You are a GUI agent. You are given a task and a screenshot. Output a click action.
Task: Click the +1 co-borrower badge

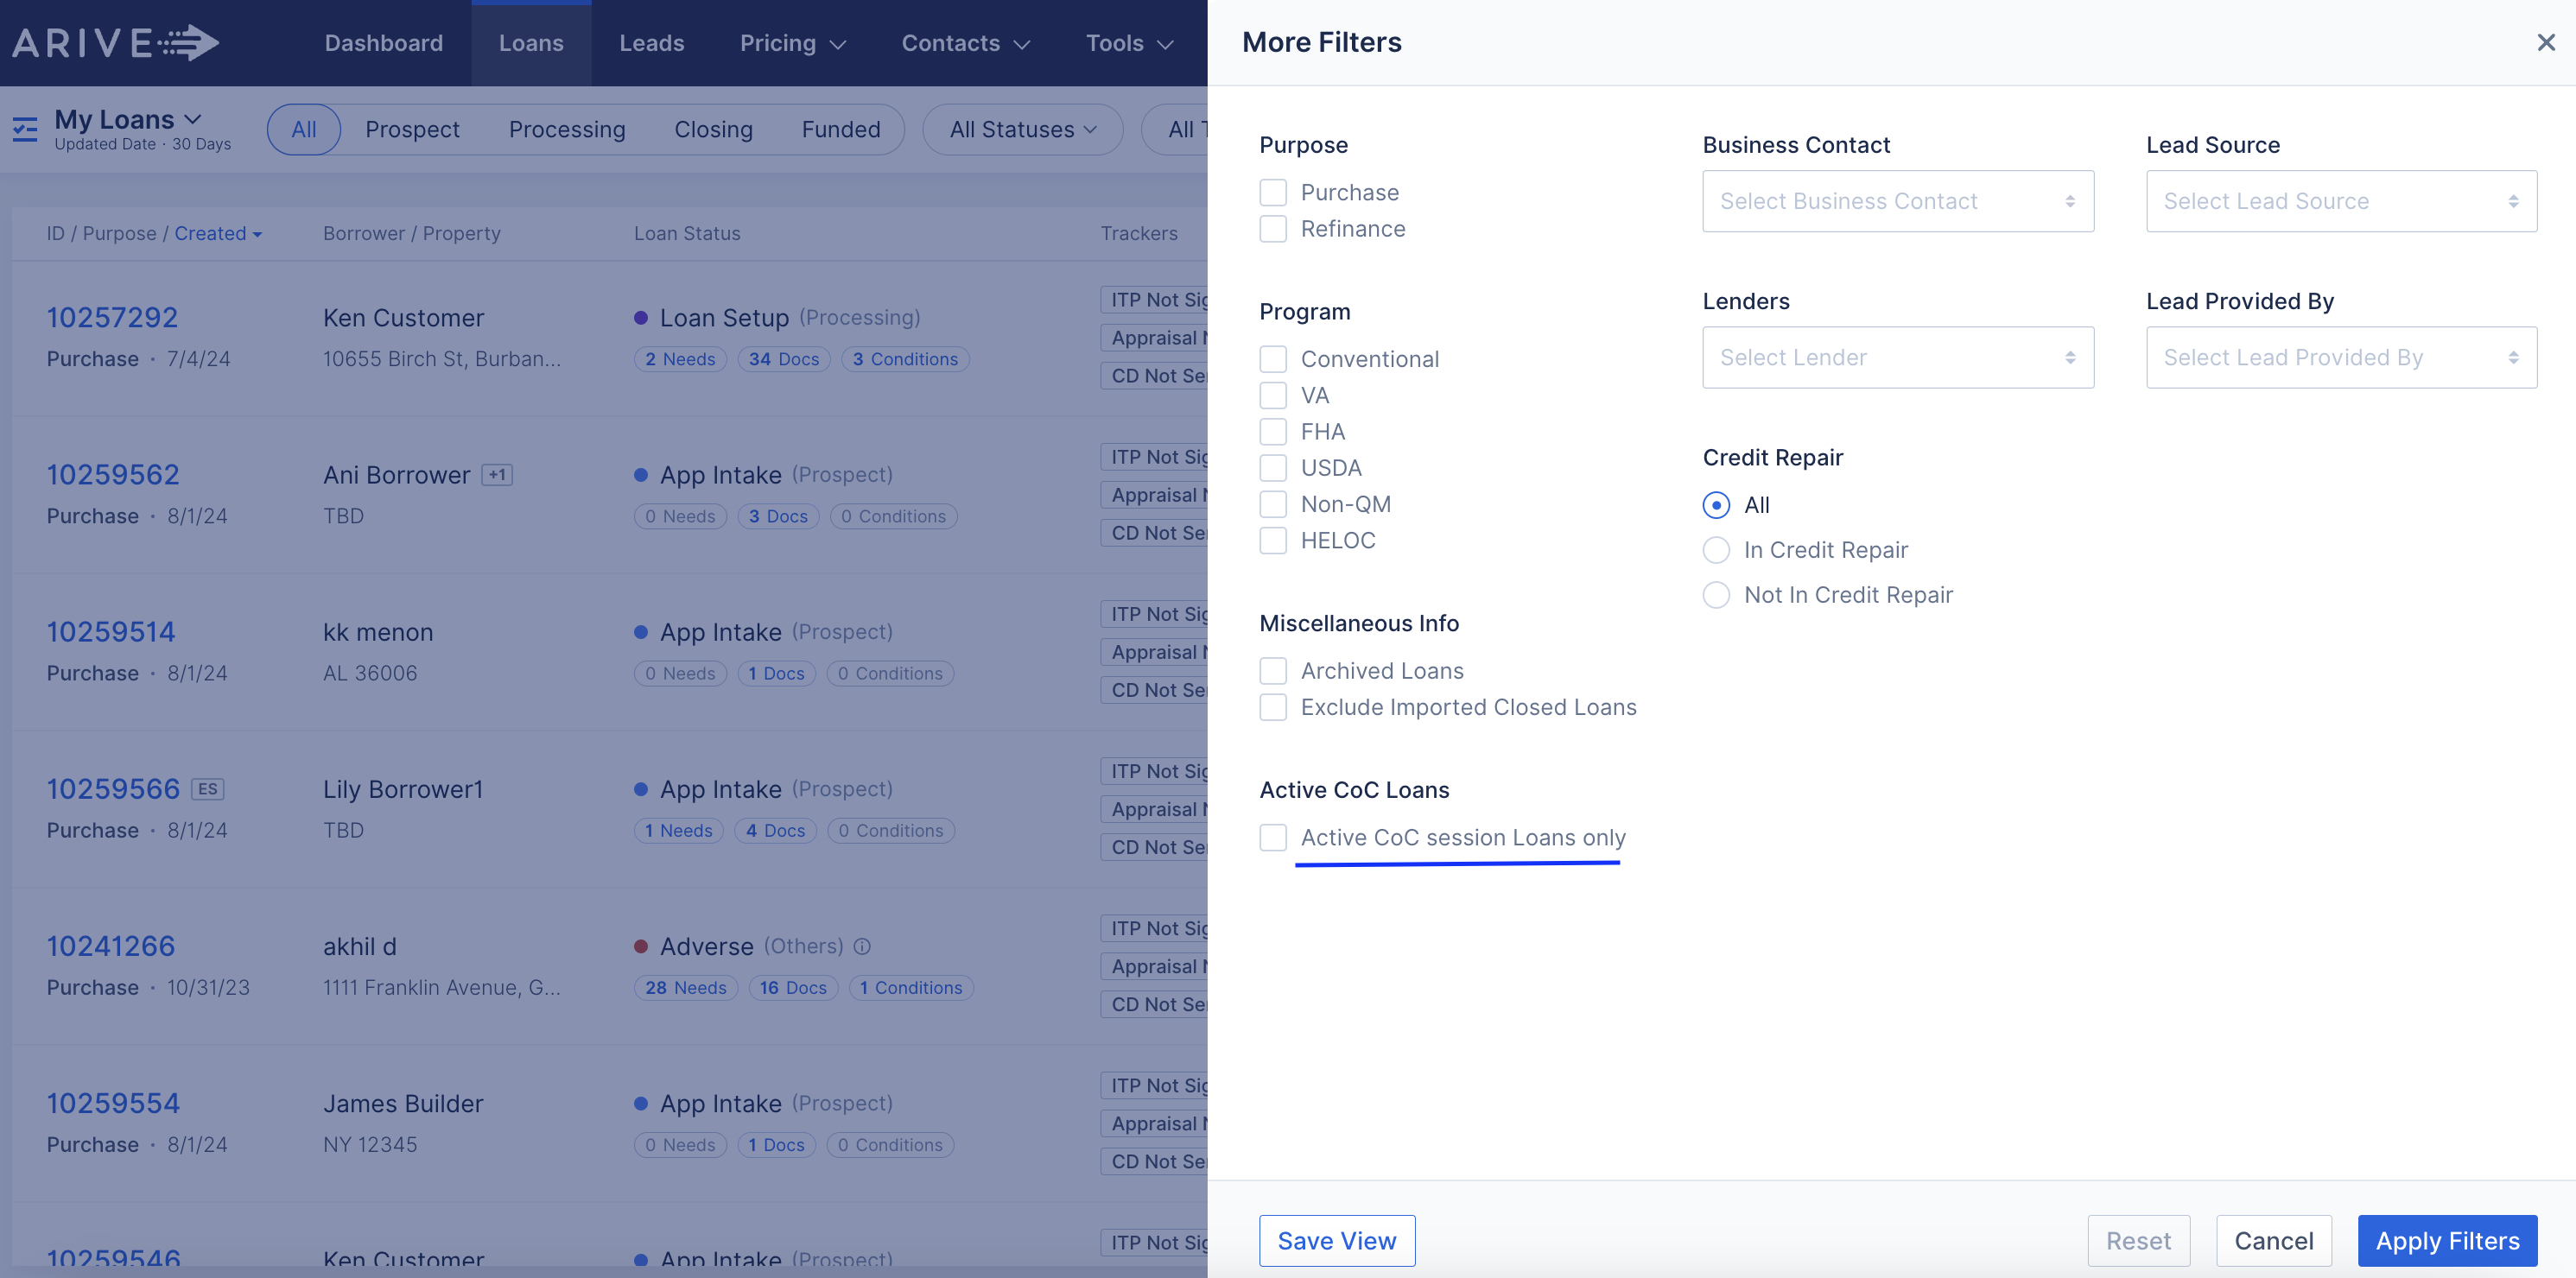point(497,475)
